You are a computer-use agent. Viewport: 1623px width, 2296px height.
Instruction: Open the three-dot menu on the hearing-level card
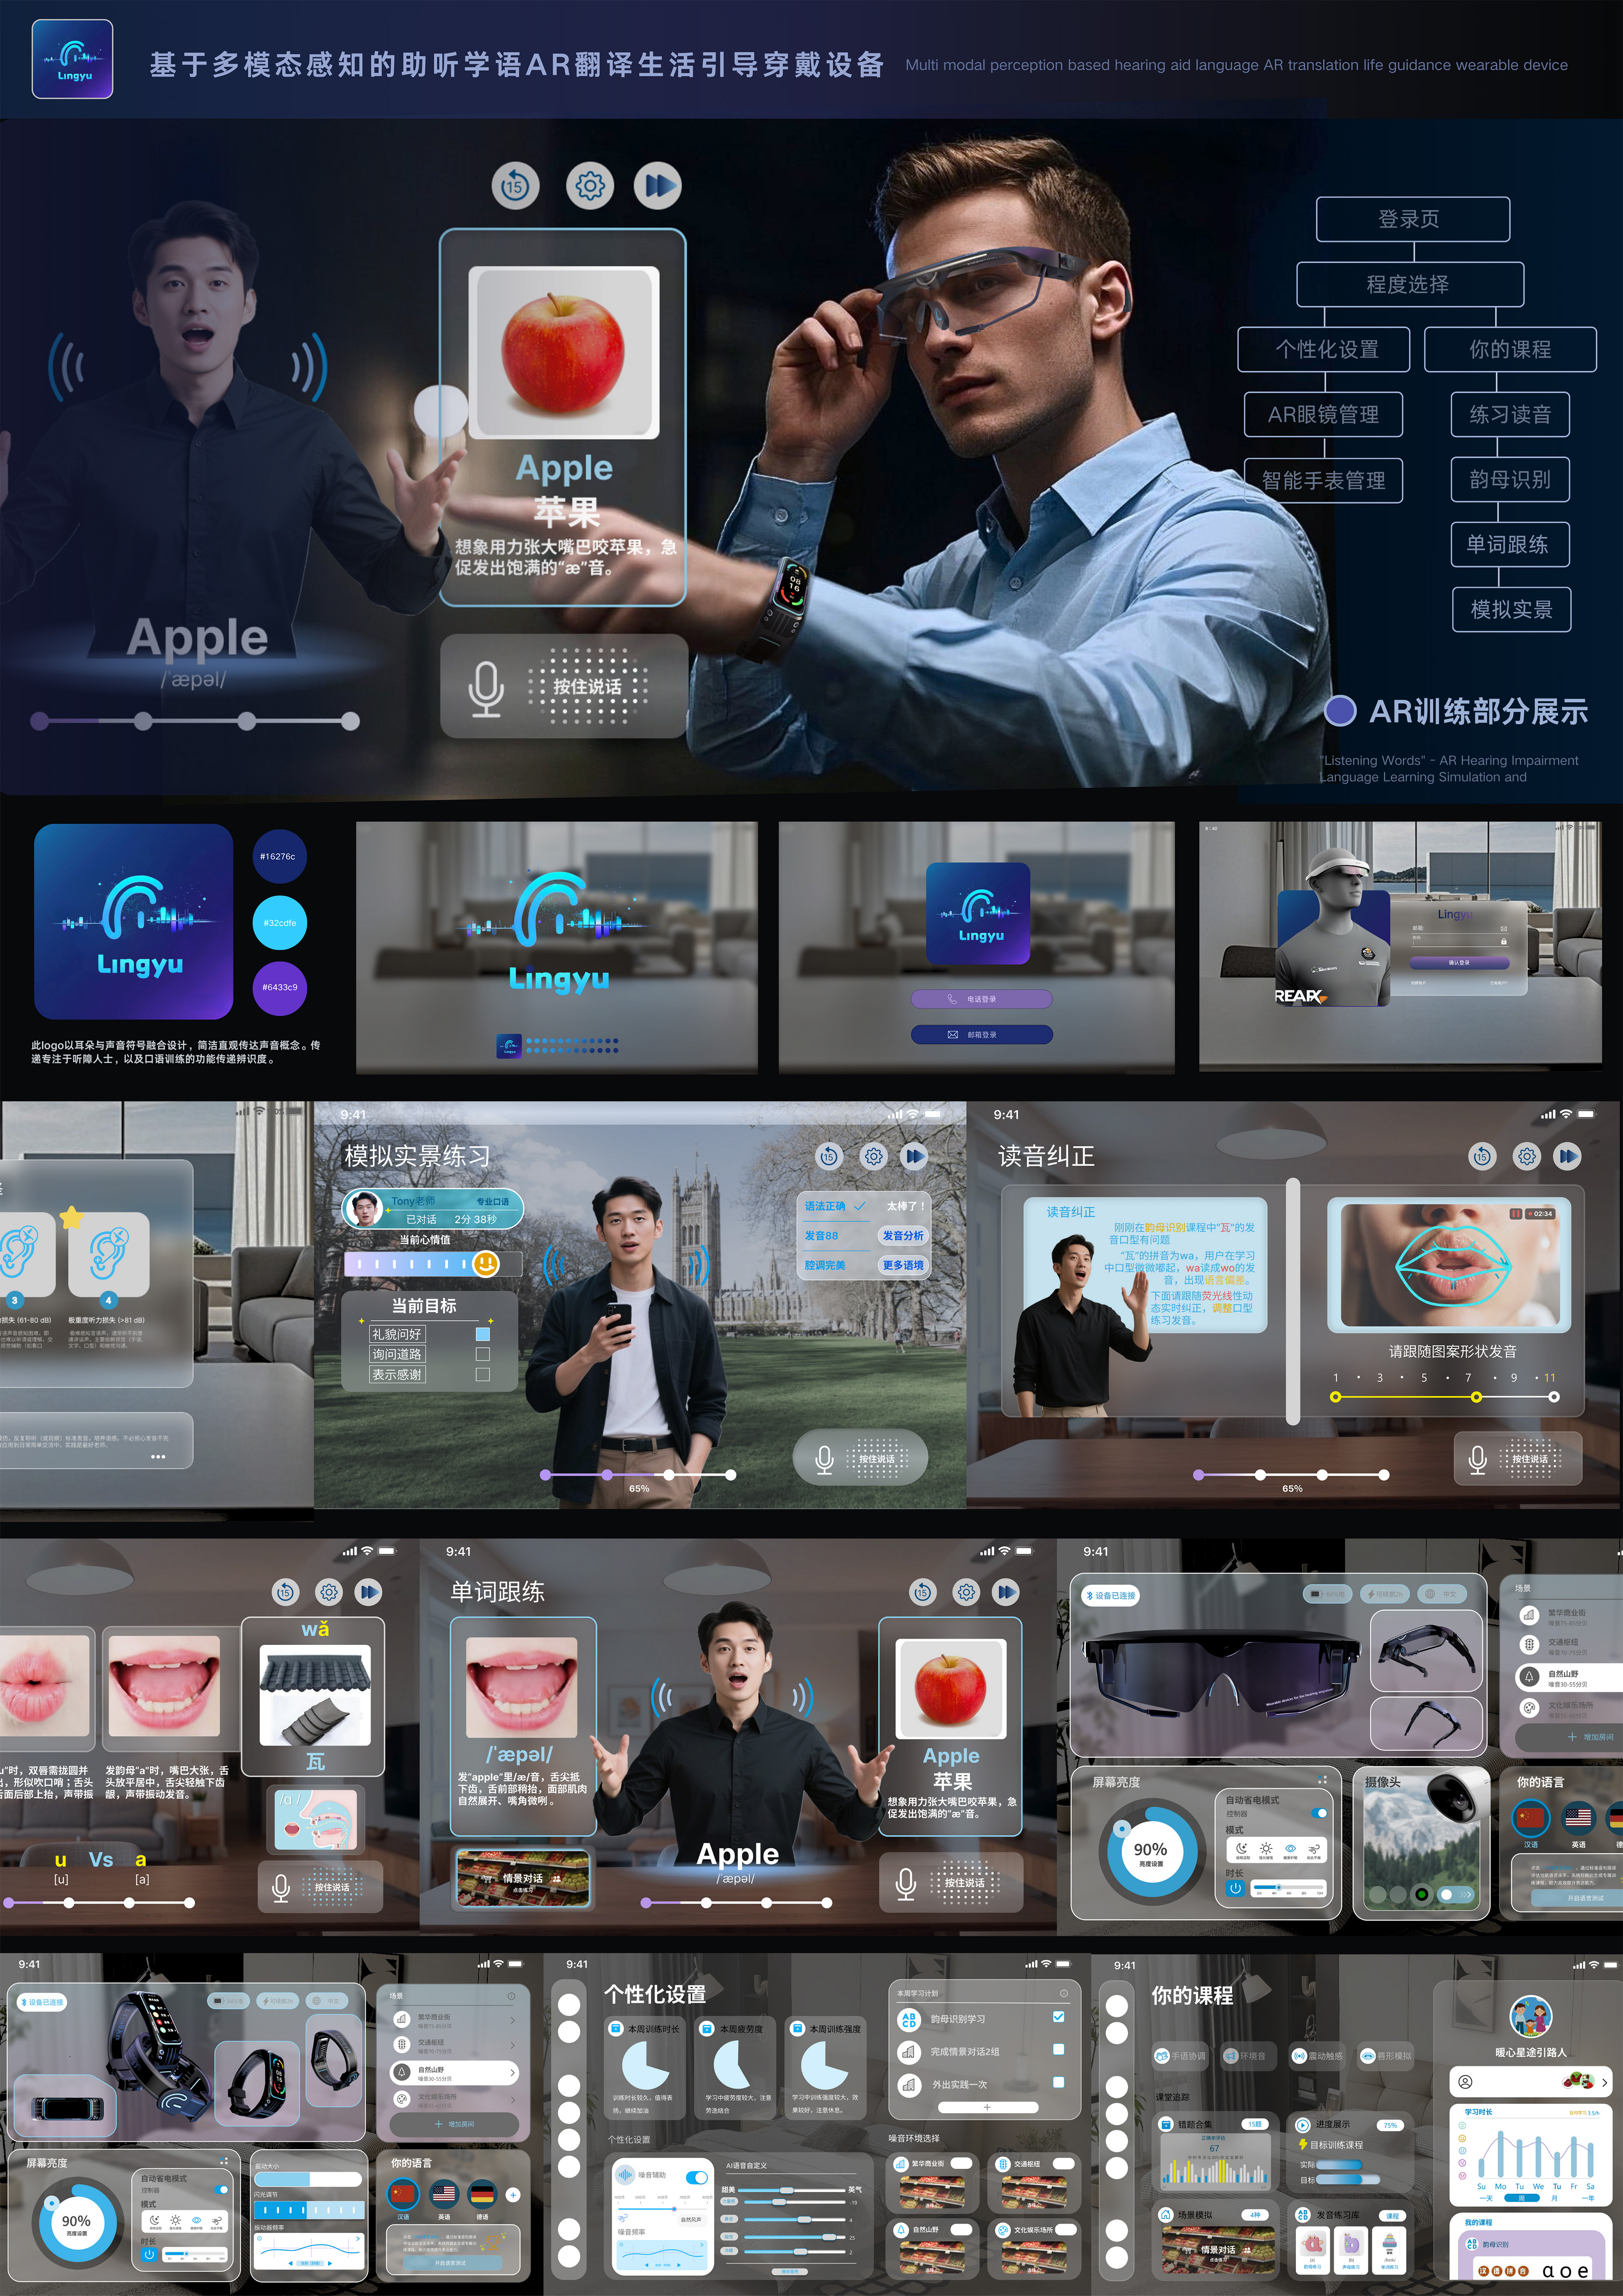pyautogui.click(x=158, y=1457)
